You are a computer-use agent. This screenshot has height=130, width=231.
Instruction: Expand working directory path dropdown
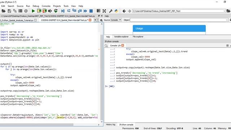coord(225,11)
